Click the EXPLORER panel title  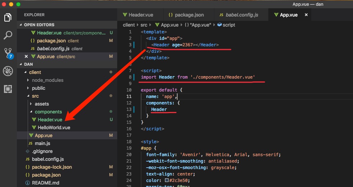34,15
